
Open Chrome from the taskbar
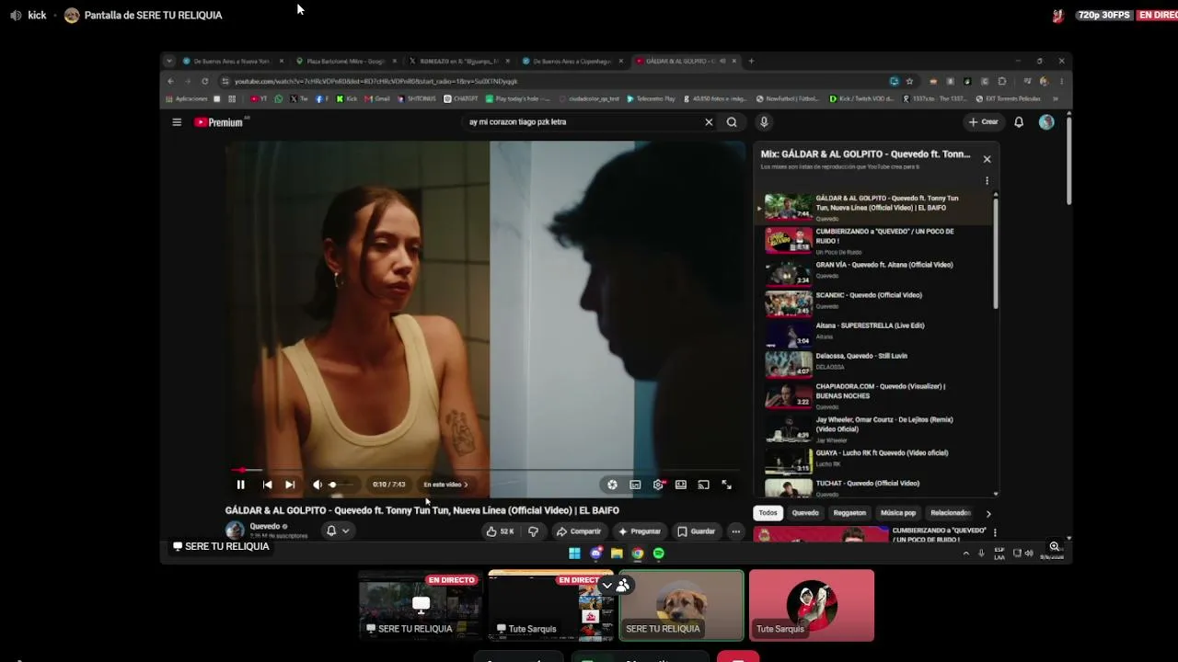point(638,554)
